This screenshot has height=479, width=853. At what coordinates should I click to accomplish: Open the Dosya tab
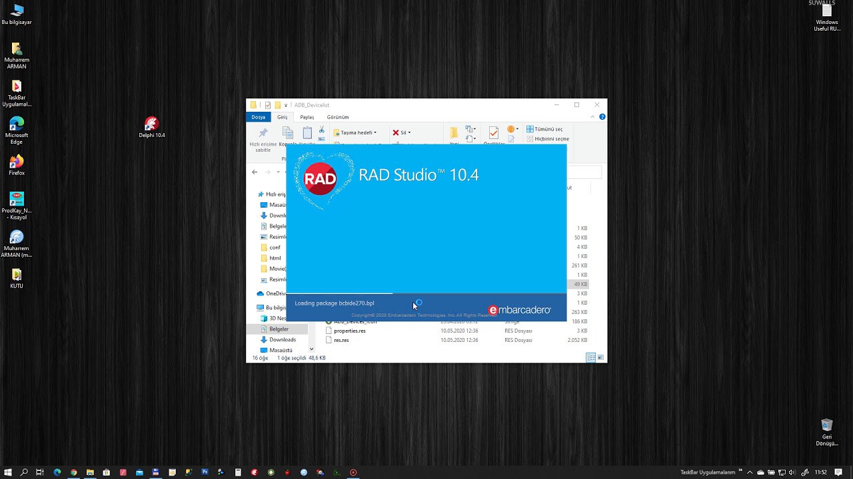pyautogui.click(x=258, y=117)
